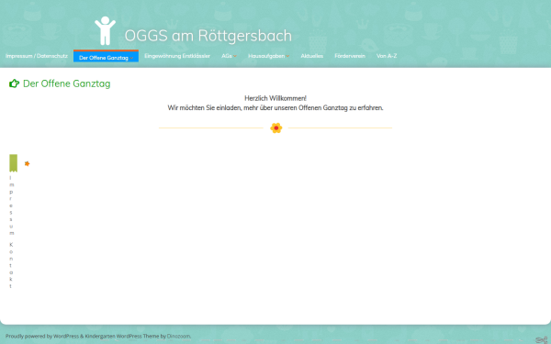Expand the Der Offene Ganztag dropdown arrow
This screenshot has width=551, height=344.
click(x=131, y=58)
